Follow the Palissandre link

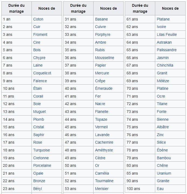[167, 50]
